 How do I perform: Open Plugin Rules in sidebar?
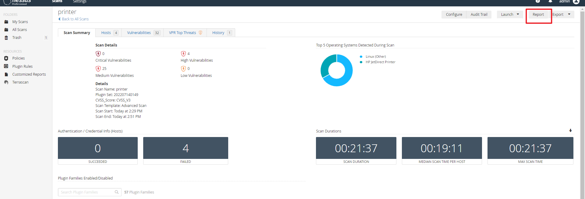tap(23, 67)
